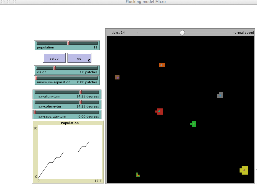Click the small green-and-orange turtle
The height and width of the screenshot is (187, 257).
tap(138, 175)
